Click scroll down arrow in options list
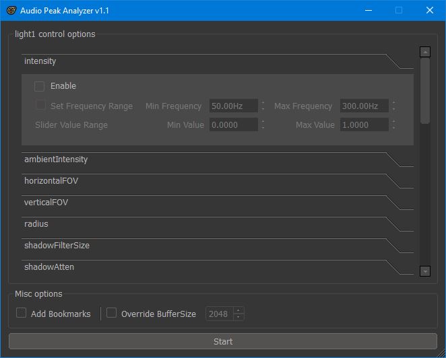This screenshot has height=358, width=446. point(424,271)
